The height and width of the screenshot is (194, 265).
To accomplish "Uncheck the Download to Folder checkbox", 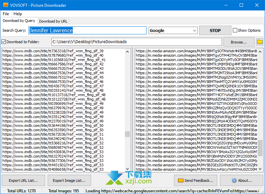I will point(3,41).
